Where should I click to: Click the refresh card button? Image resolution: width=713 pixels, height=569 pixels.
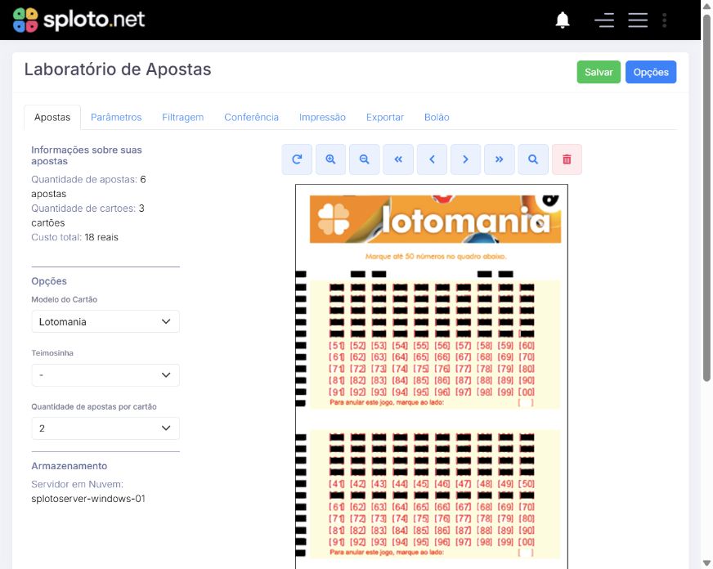coord(297,159)
